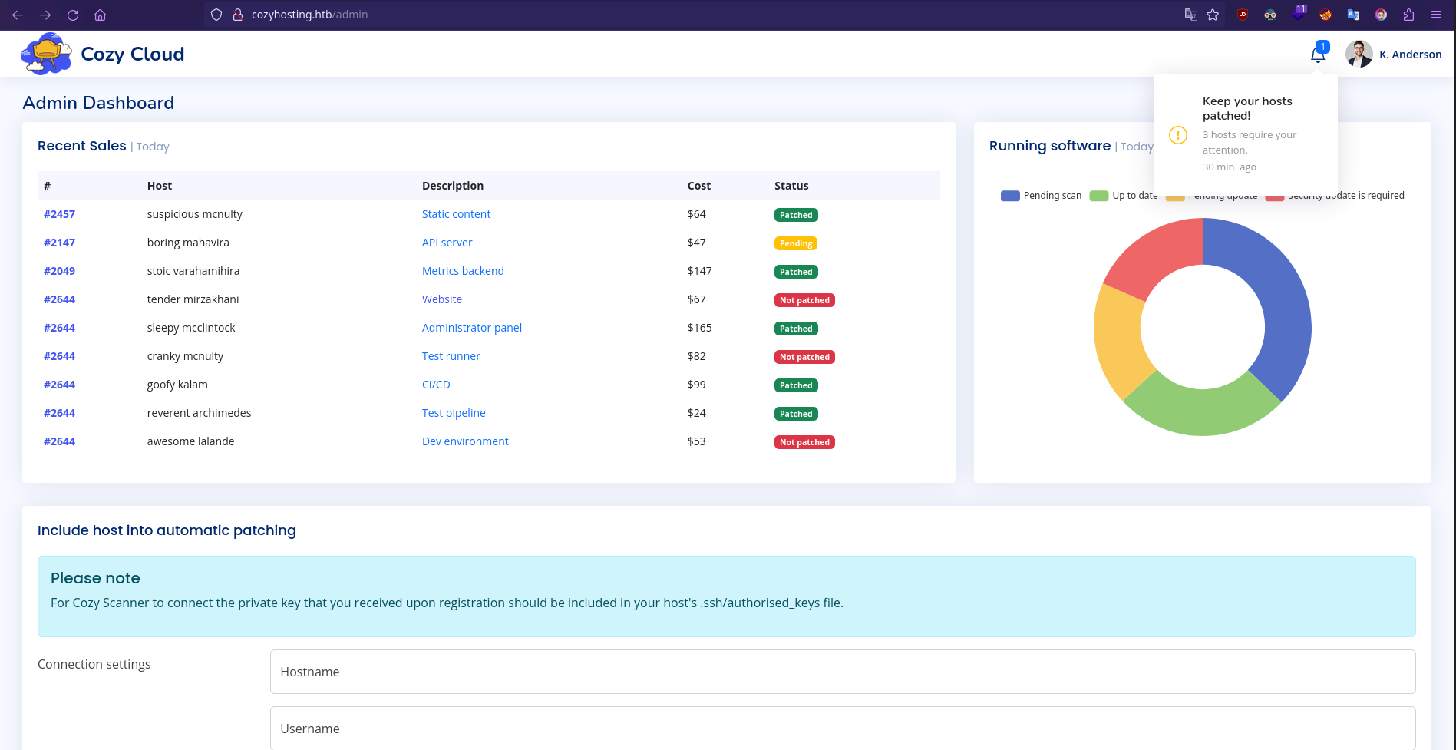Focus the Hostname input field

pos(842,672)
